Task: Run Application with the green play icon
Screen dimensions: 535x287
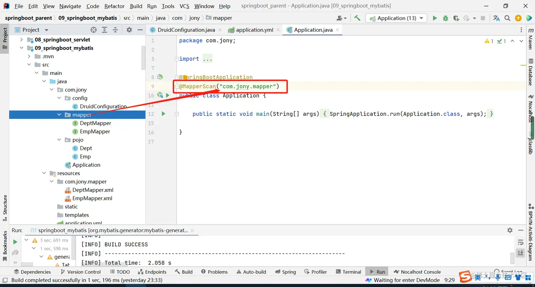Action: (435, 18)
